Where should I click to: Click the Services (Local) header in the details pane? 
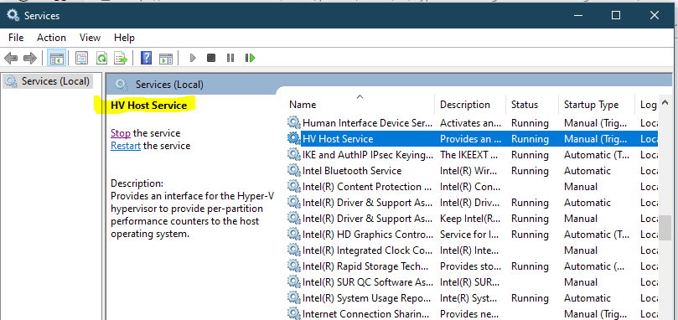(x=169, y=85)
